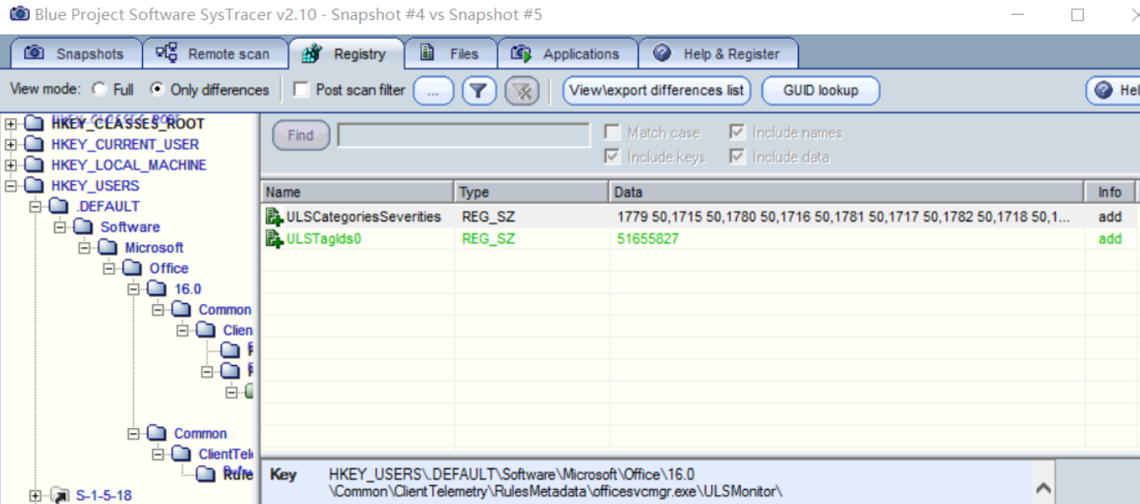Open the Files tab
The height and width of the screenshot is (504, 1140).
point(451,54)
